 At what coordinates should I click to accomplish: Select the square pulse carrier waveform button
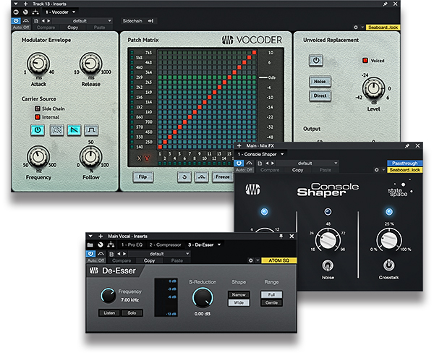coord(91,130)
